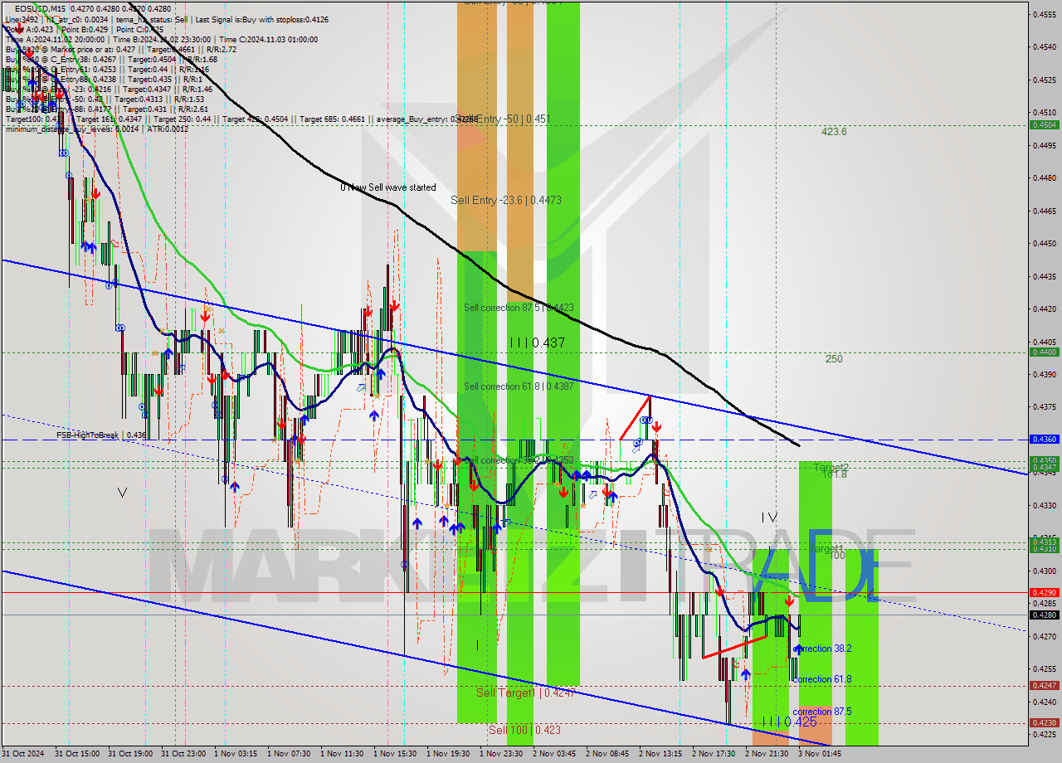Image resolution: width=1062 pixels, height=763 pixels.
Task: Select the 'Sell Entry -23.6 | 0.4473' label
Action: (506, 200)
